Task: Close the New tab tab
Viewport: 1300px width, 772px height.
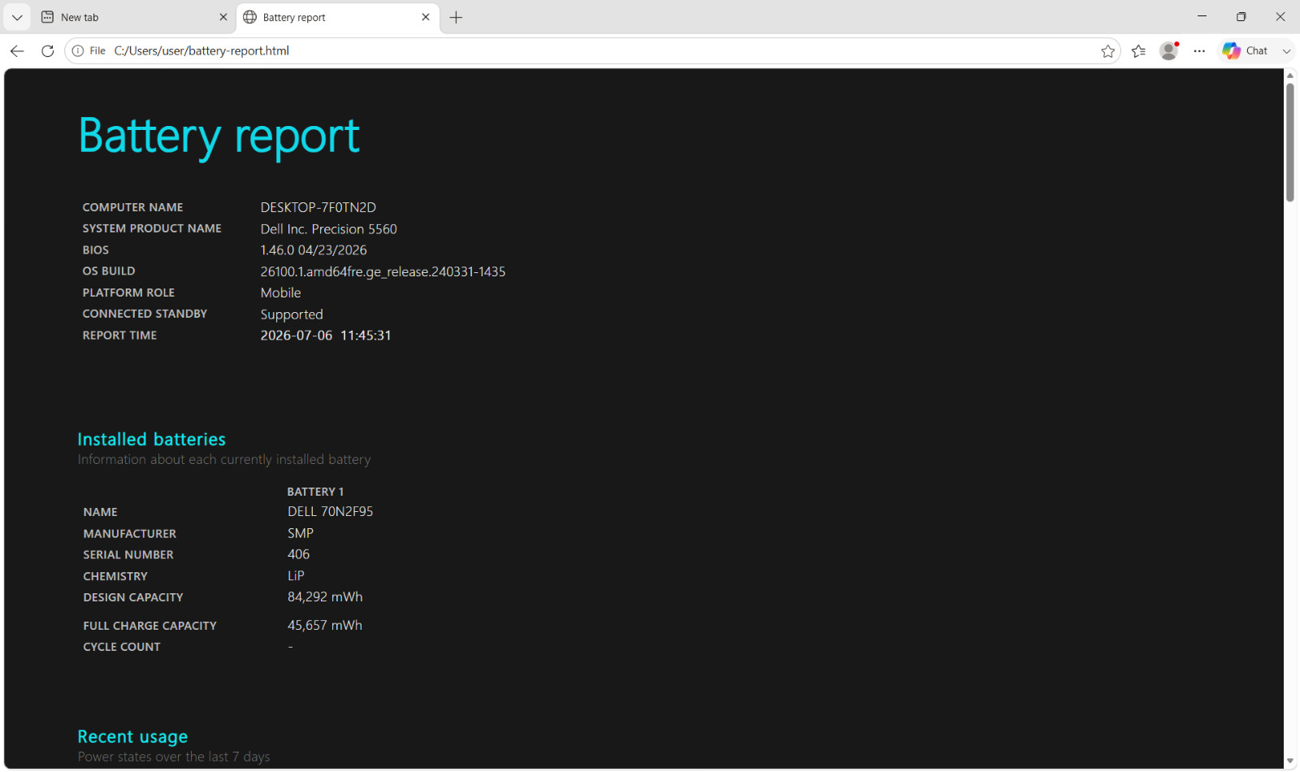Action: [223, 17]
